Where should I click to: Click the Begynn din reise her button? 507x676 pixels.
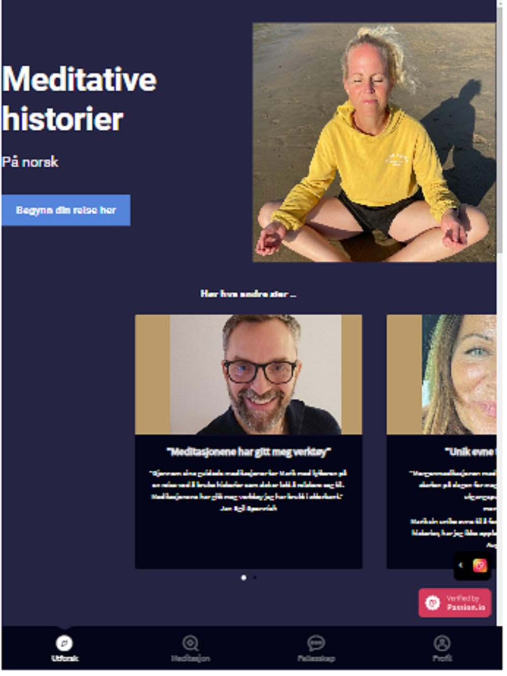click(66, 210)
